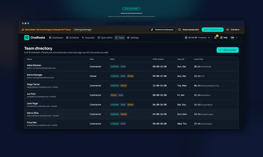Viewport: 263px width, 157px height.
Task: Click the OneRosta logo icon
Action: point(27,38)
